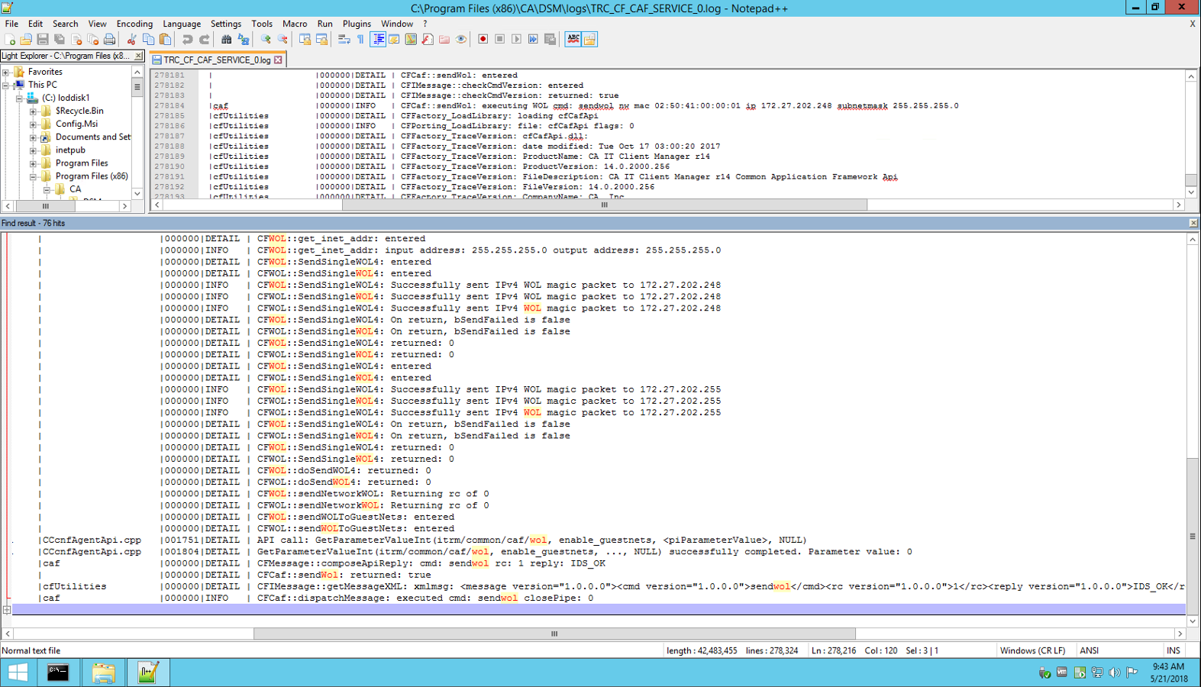
Task: Close the Light Explorer panel
Action: (x=138, y=56)
